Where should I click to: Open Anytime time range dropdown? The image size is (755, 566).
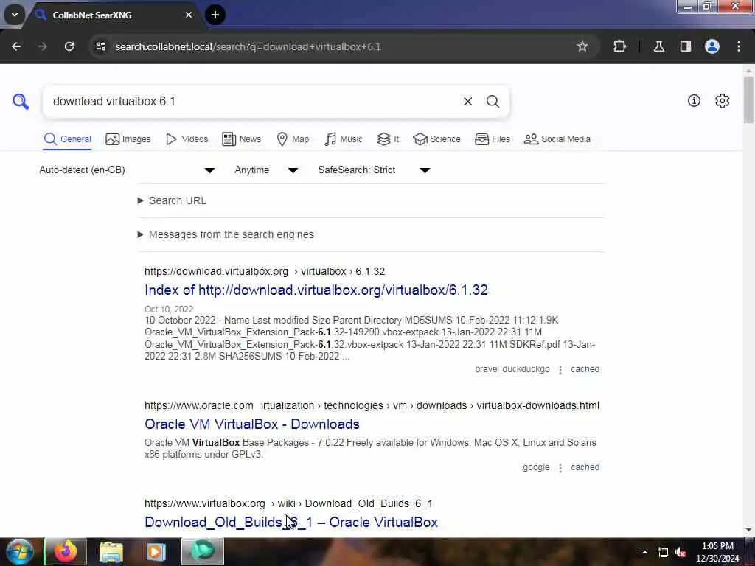coord(266,170)
